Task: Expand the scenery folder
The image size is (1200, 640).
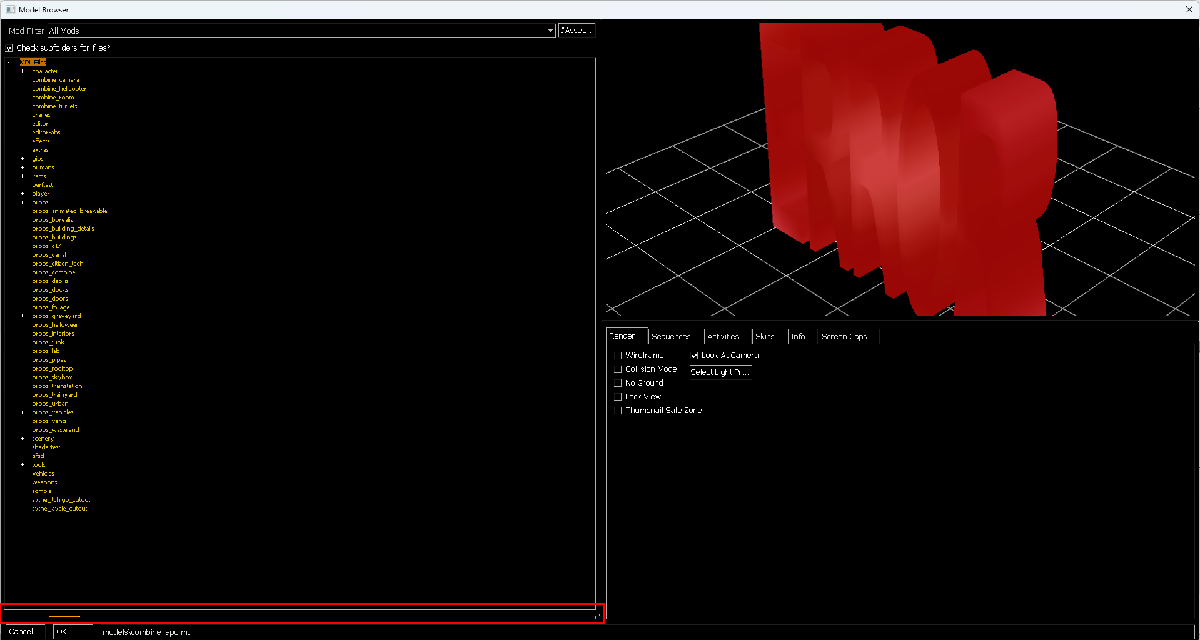Action: pyautogui.click(x=22, y=439)
